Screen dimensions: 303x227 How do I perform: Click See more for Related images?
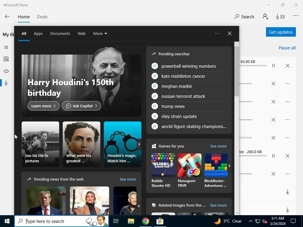(218, 205)
